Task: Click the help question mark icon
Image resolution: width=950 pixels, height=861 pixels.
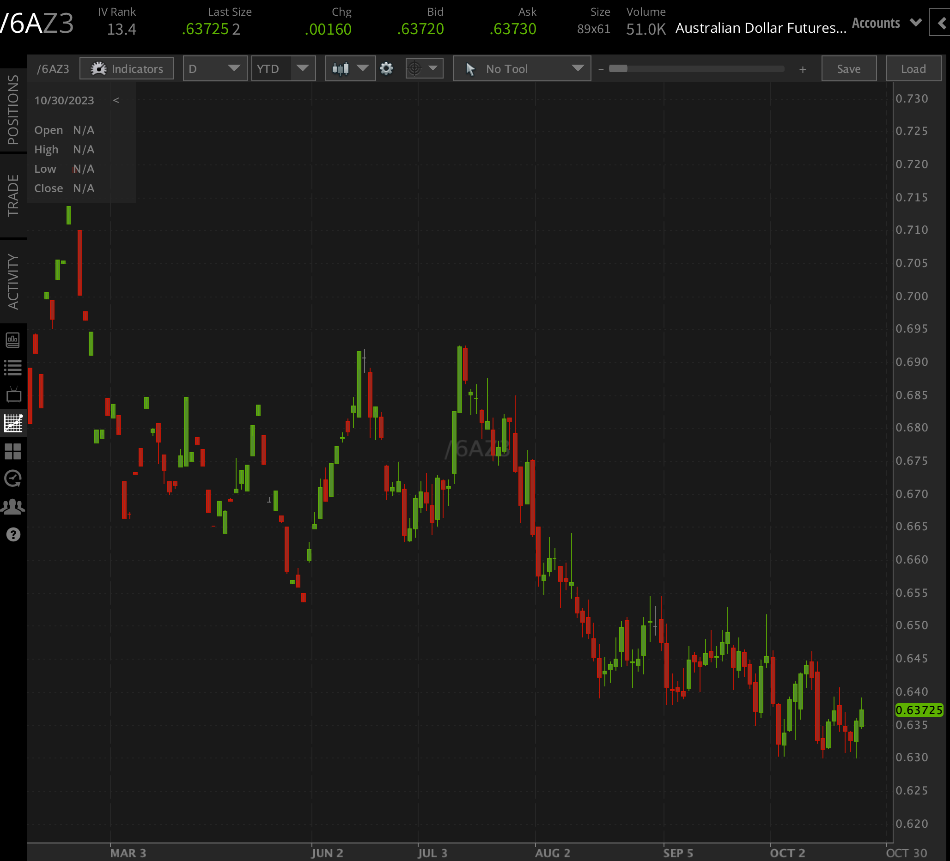Action: (13, 534)
